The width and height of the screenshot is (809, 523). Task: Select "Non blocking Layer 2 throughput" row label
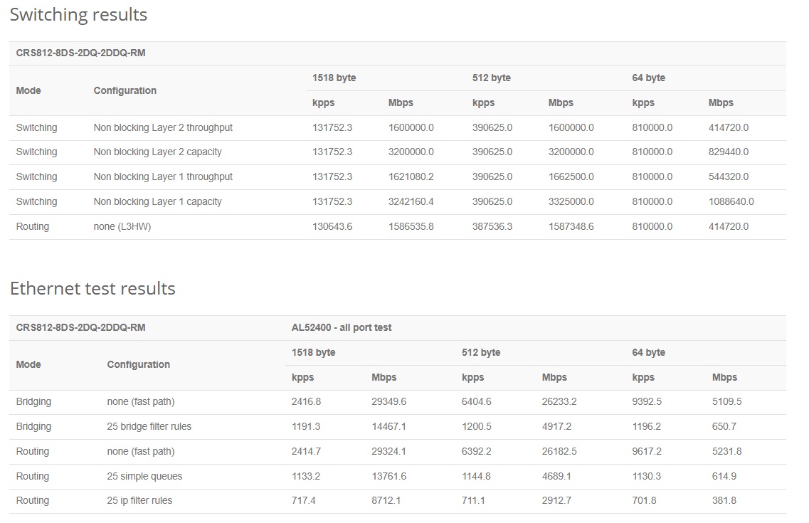pyautogui.click(x=163, y=127)
